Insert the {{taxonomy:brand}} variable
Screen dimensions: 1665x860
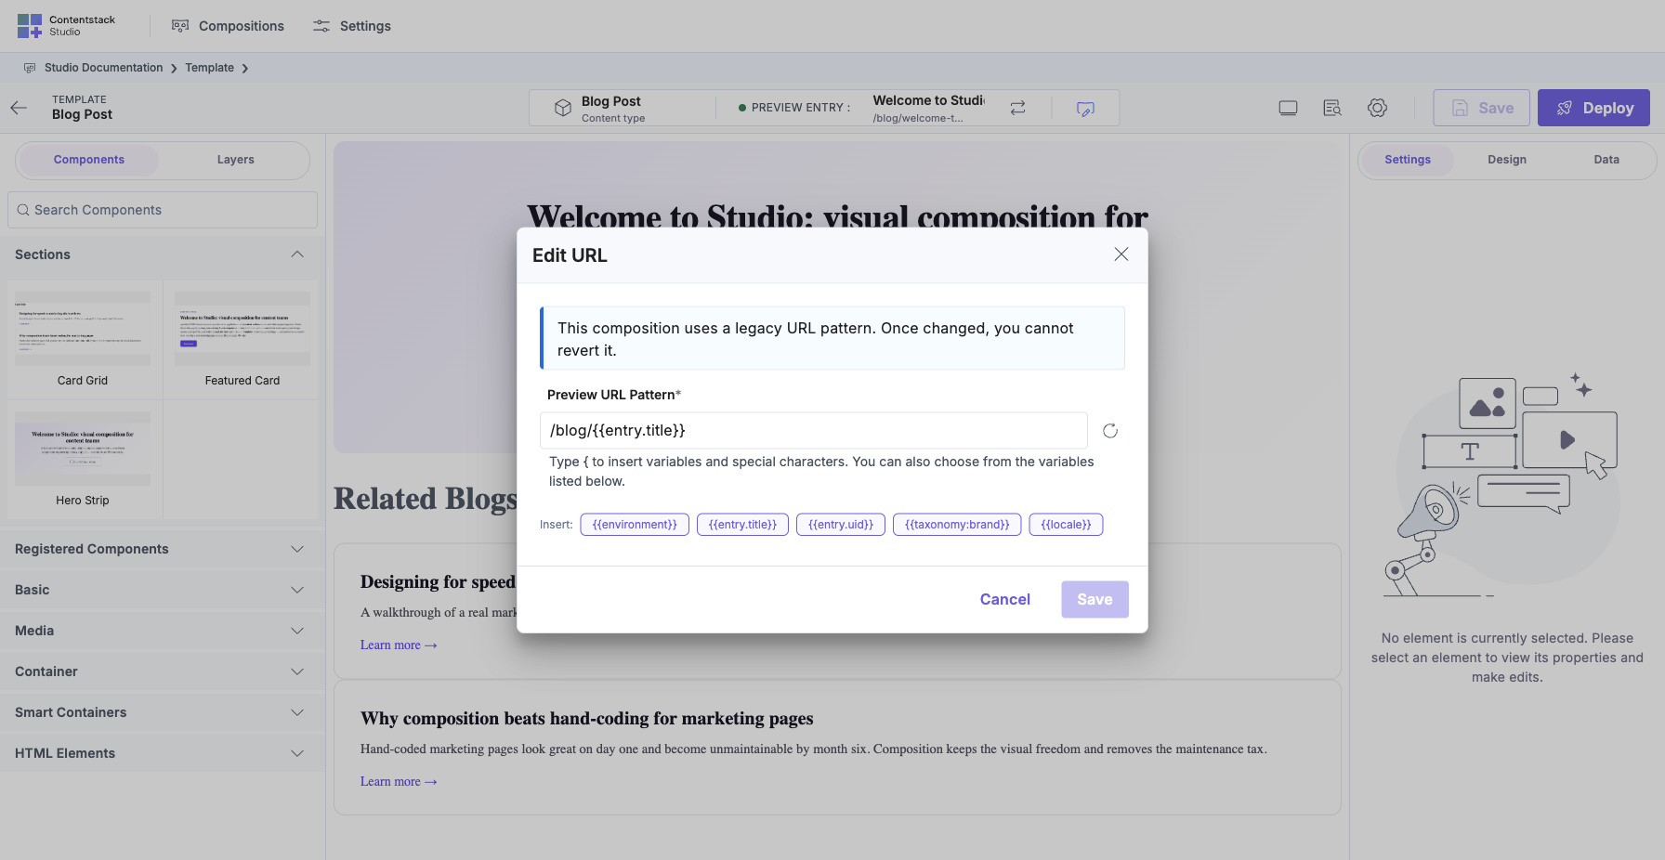[957, 525]
